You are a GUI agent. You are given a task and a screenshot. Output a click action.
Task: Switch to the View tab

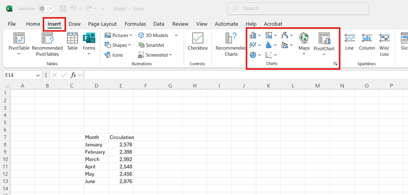202,24
